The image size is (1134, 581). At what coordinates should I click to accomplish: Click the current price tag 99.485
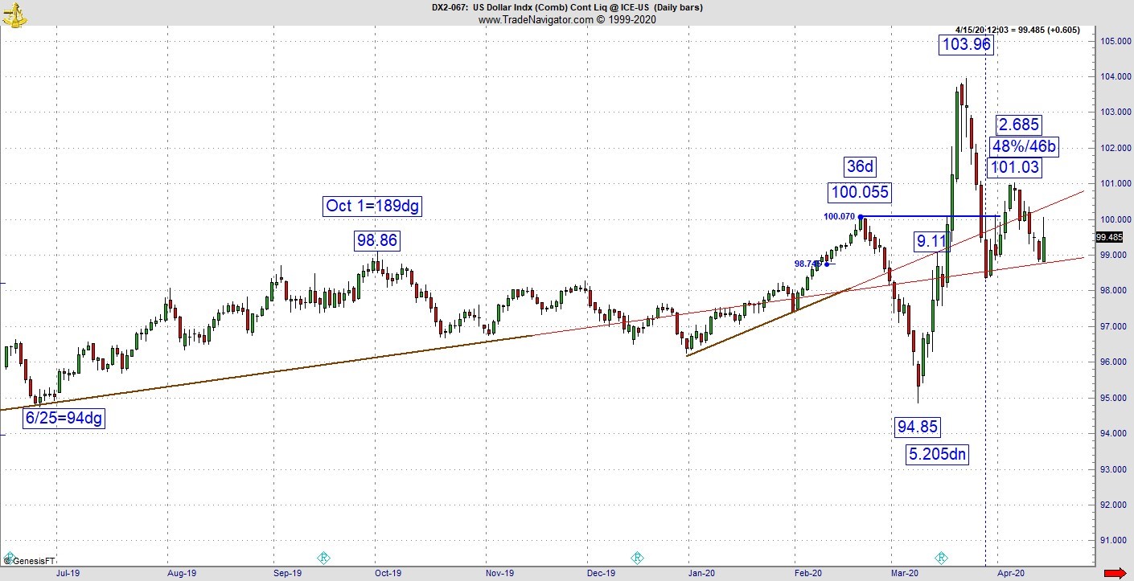pos(1110,237)
